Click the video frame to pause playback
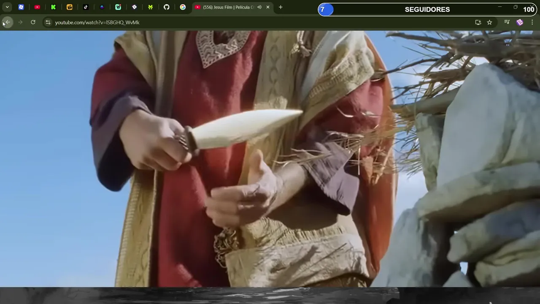Viewport: 540px width, 304px height. [x=270, y=159]
